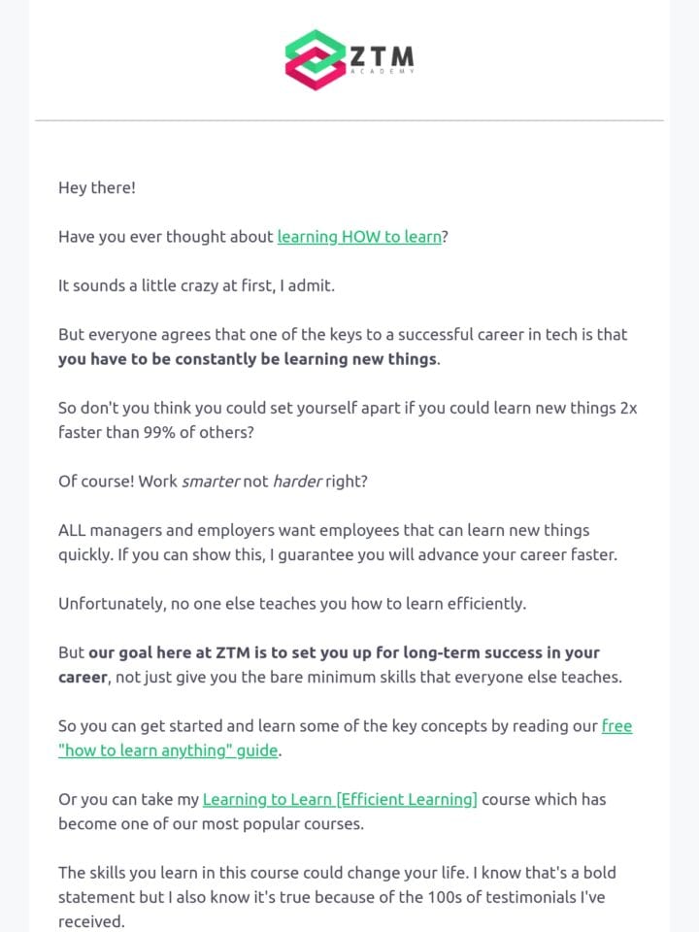Open the '"how to learn anything" guide' link

(x=168, y=750)
